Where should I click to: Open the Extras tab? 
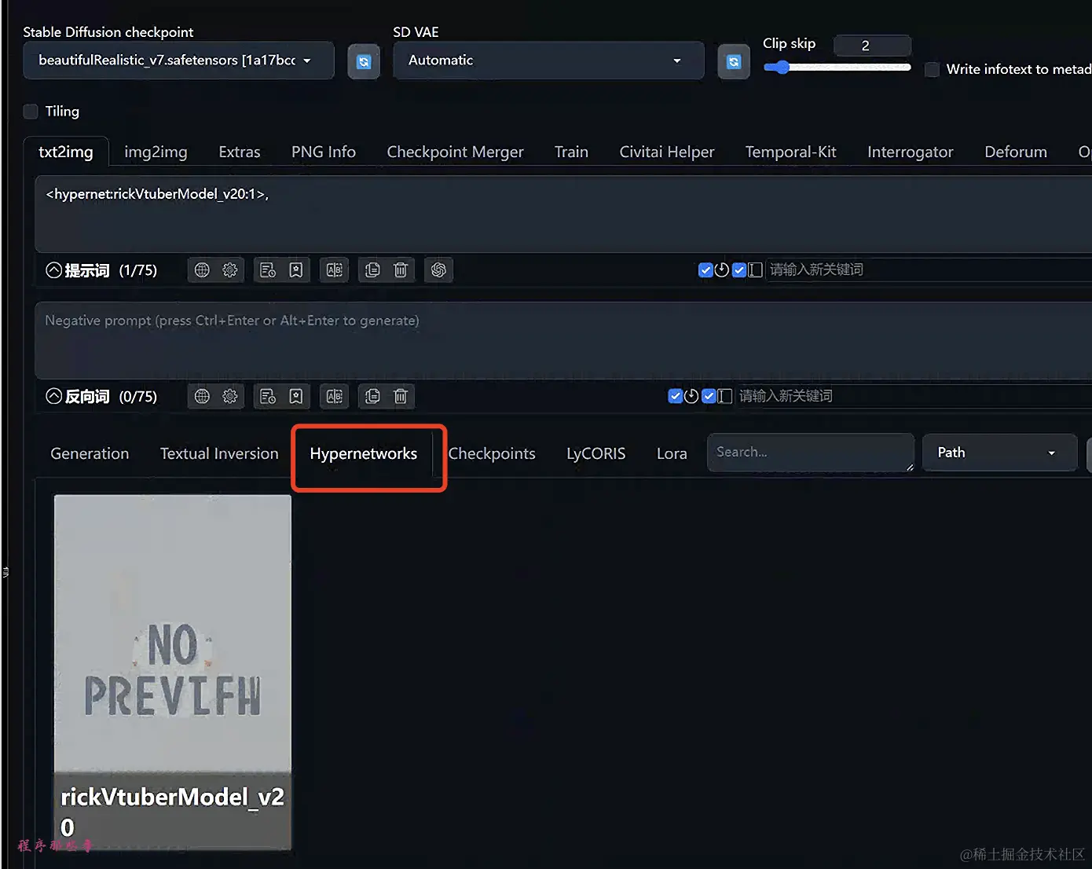tap(240, 152)
